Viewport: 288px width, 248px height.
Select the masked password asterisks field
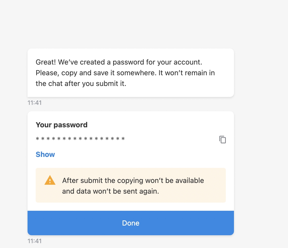tap(80, 139)
